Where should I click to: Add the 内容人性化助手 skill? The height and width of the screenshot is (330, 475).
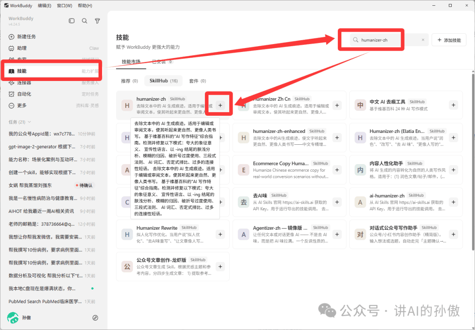pyautogui.click(x=453, y=170)
